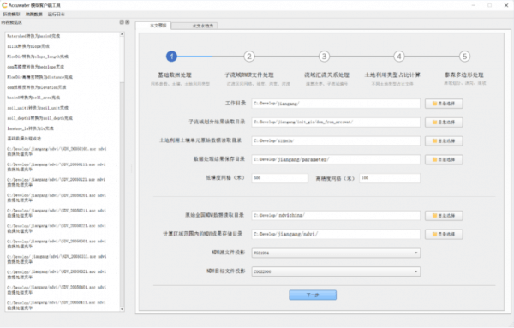Screen dimensions: 514x328
Task: Open the 运行日志 menu
Action: pos(57,14)
